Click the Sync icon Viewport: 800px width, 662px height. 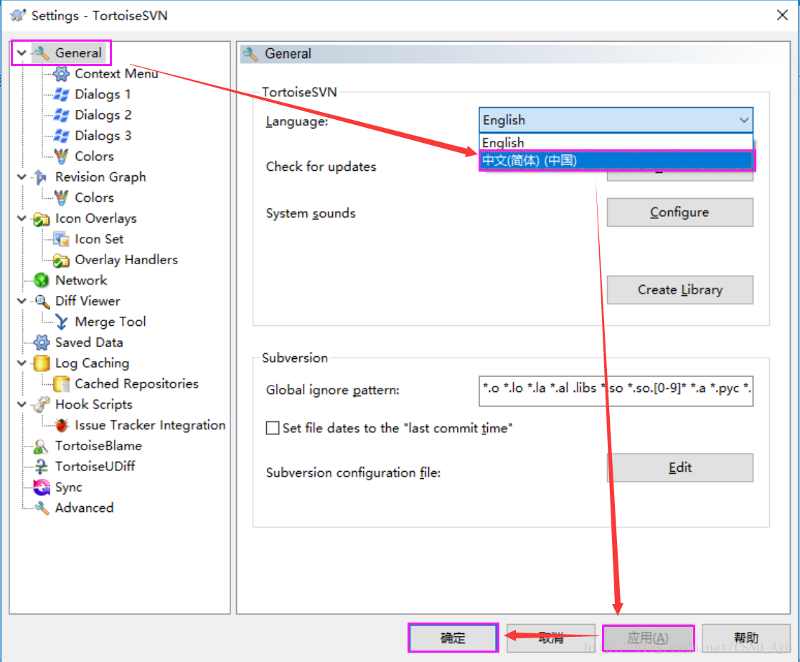(42, 488)
